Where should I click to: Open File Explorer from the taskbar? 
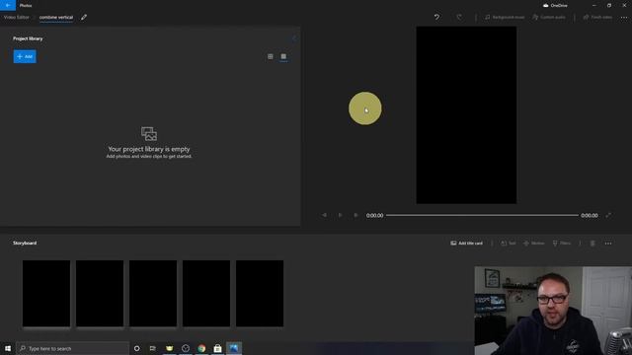(x=169, y=348)
